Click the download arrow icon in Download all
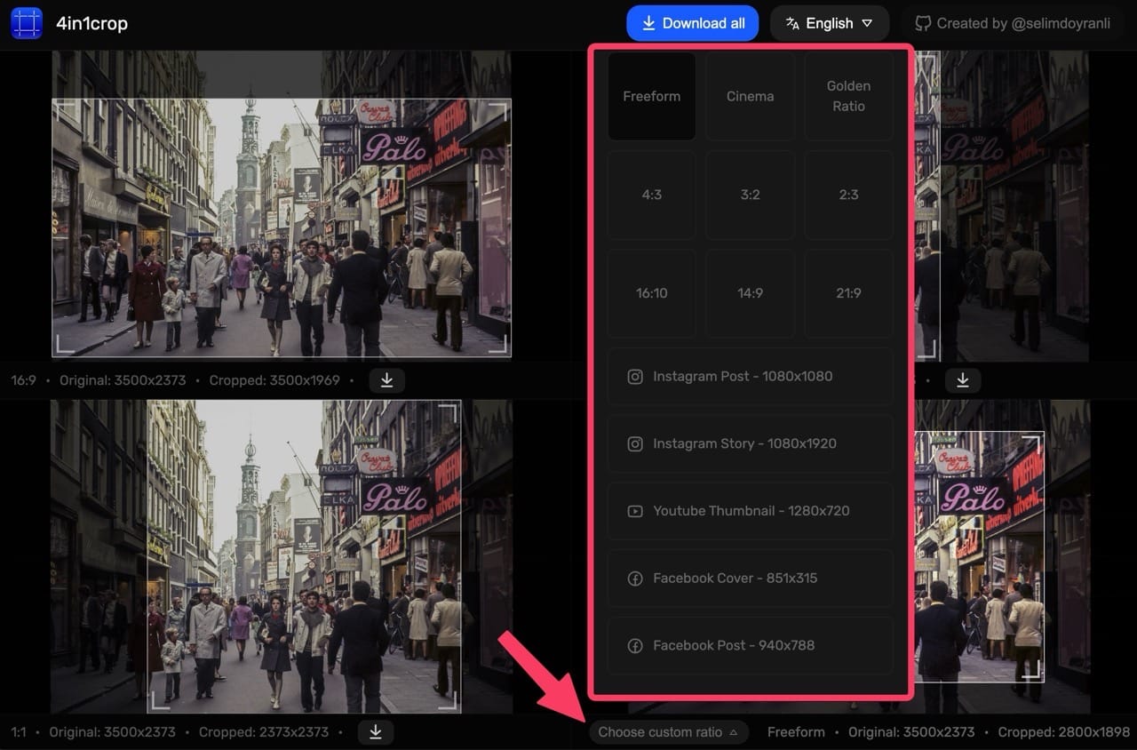This screenshot has height=750, width=1137. [x=648, y=23]
